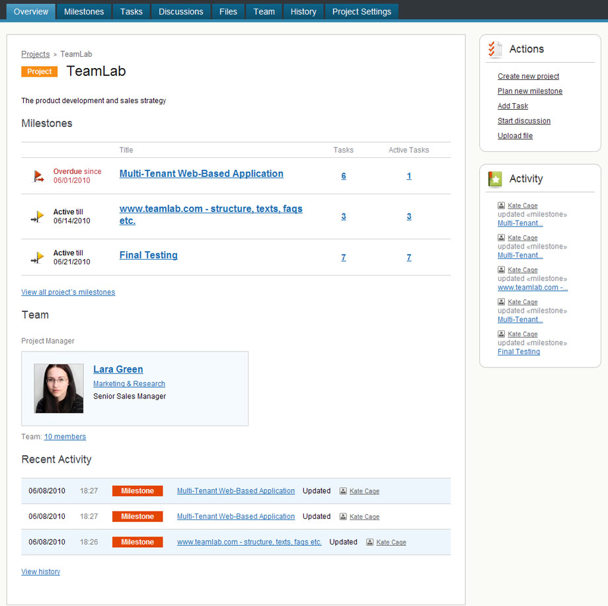608x606 pixels.
Task: Open the Final Testing milestone title
Action: [149, 255]
